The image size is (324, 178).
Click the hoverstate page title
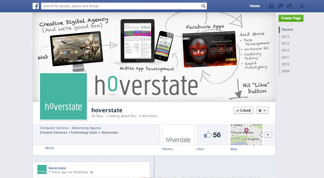coord(107,110)
